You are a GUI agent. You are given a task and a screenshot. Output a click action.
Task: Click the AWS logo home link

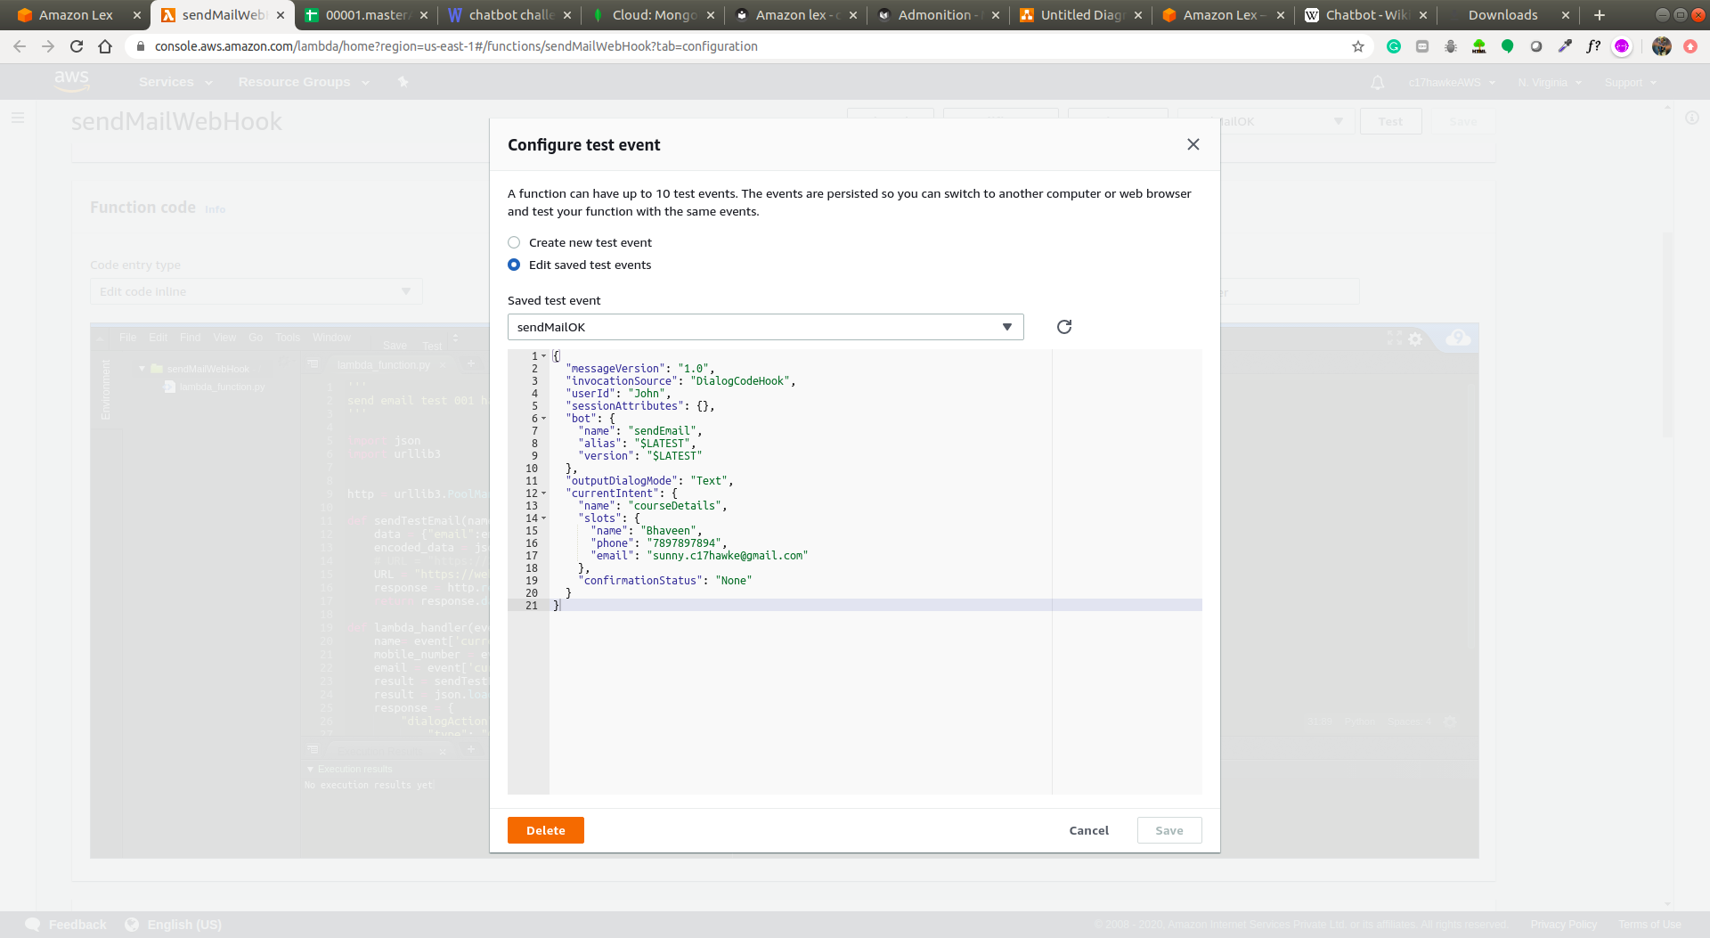[71, 80]
